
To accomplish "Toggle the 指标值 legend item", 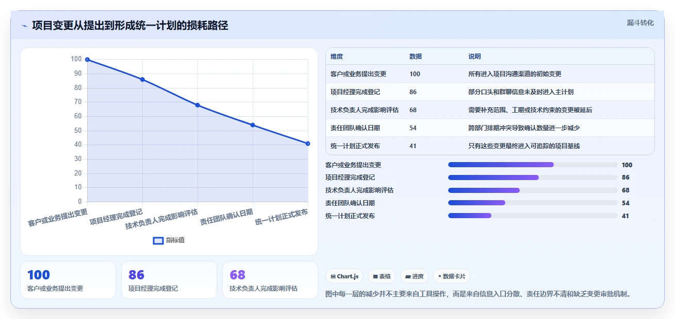I will (x=169, y=240).
